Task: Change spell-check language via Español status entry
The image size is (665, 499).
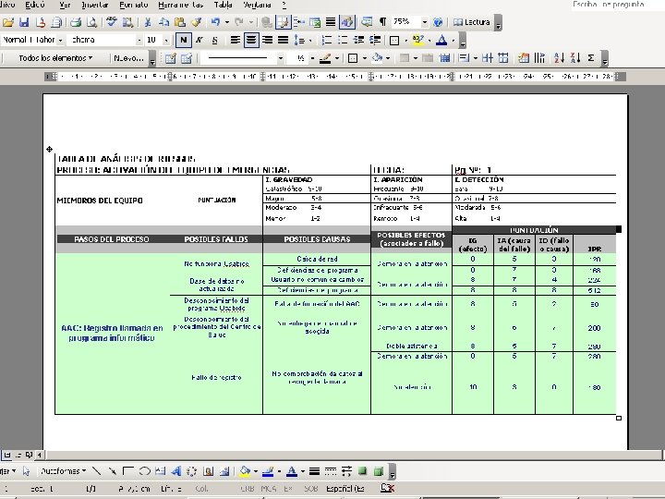Action: coord(345,489)
